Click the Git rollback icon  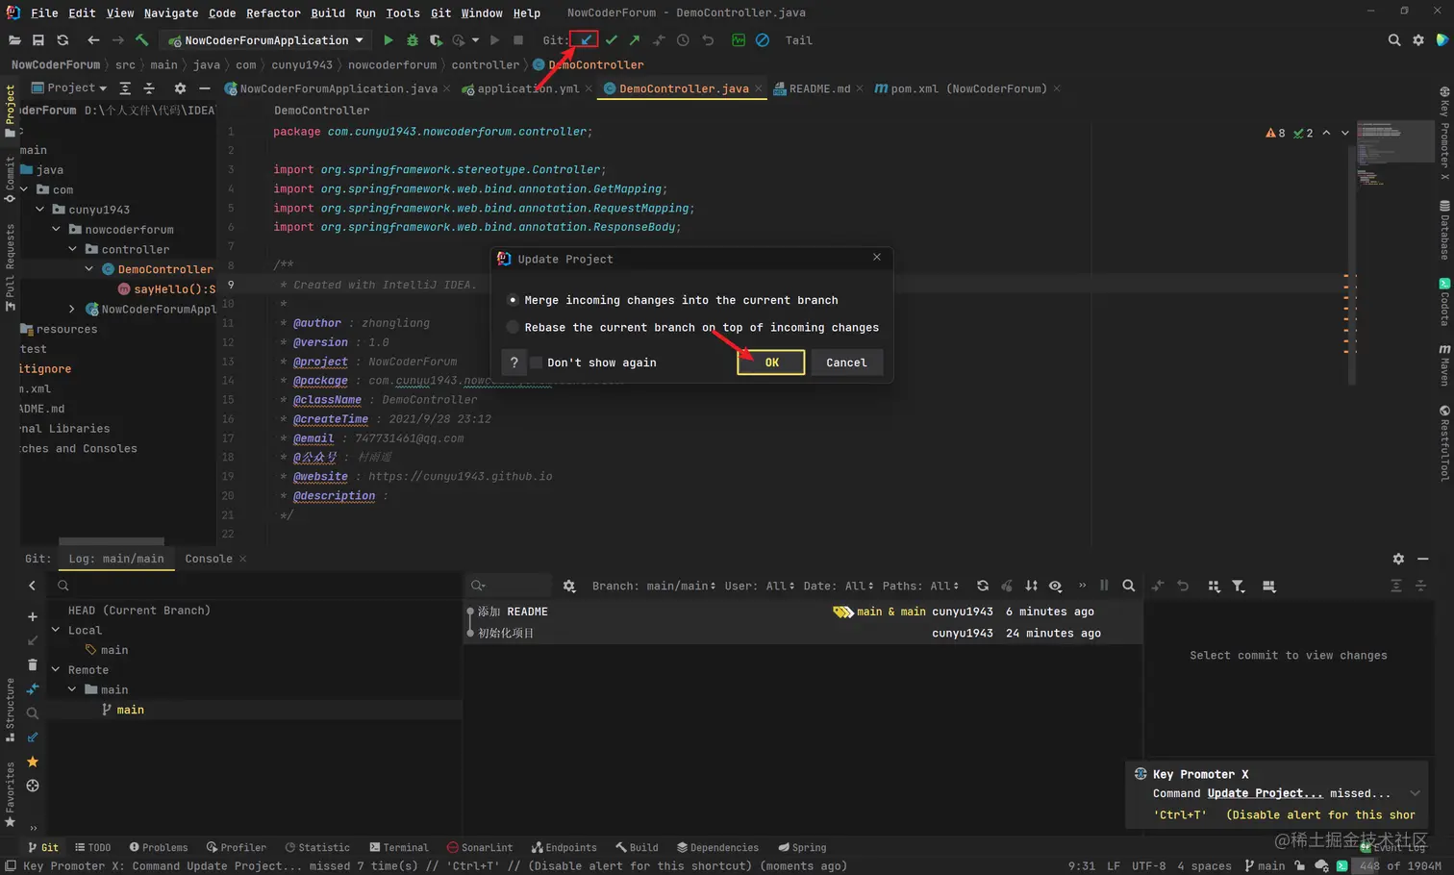pos(708,40)
